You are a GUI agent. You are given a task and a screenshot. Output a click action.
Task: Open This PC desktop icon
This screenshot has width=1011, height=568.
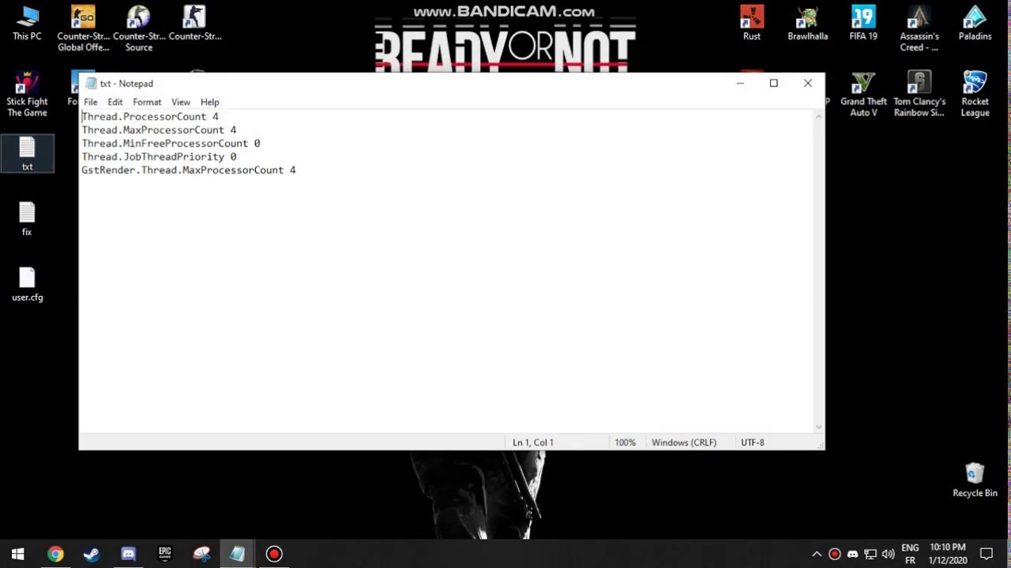pyautogui.click(x=27, y=24)
